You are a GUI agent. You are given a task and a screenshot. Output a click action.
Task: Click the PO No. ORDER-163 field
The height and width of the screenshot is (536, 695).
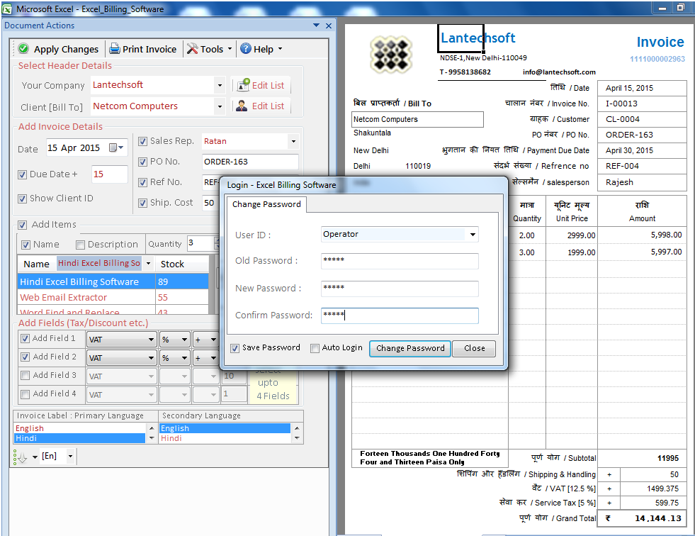point(250,162)
